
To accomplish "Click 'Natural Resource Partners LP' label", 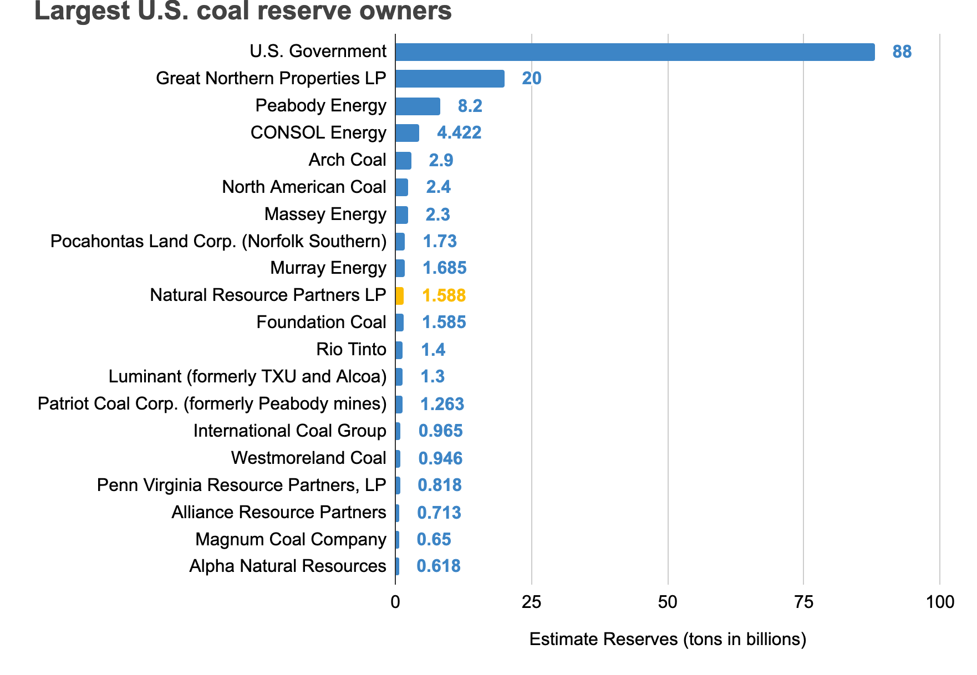I will (x=268, y=295).
